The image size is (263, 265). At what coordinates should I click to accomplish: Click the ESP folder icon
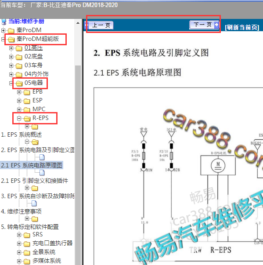coord(27,101)
